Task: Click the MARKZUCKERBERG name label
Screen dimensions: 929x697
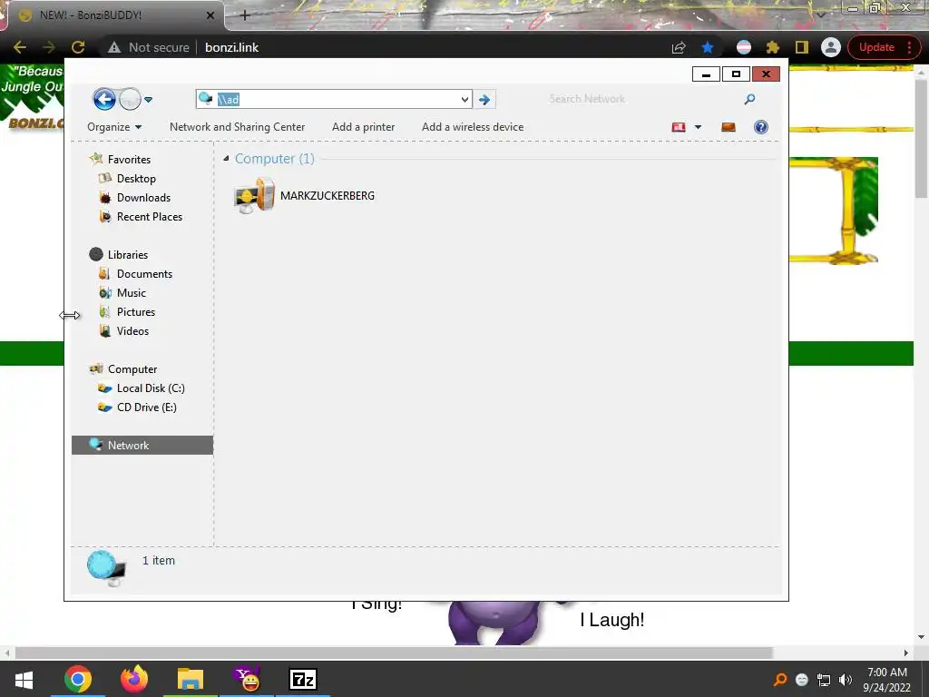Action: (x=327, y=196)
